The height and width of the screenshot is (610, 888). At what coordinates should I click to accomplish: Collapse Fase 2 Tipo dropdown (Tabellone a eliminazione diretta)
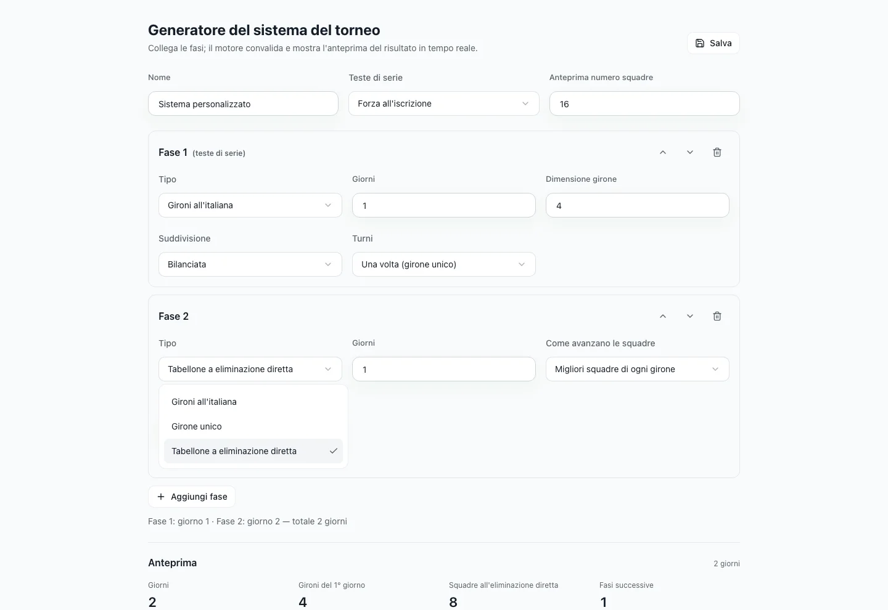pos(250,369)
